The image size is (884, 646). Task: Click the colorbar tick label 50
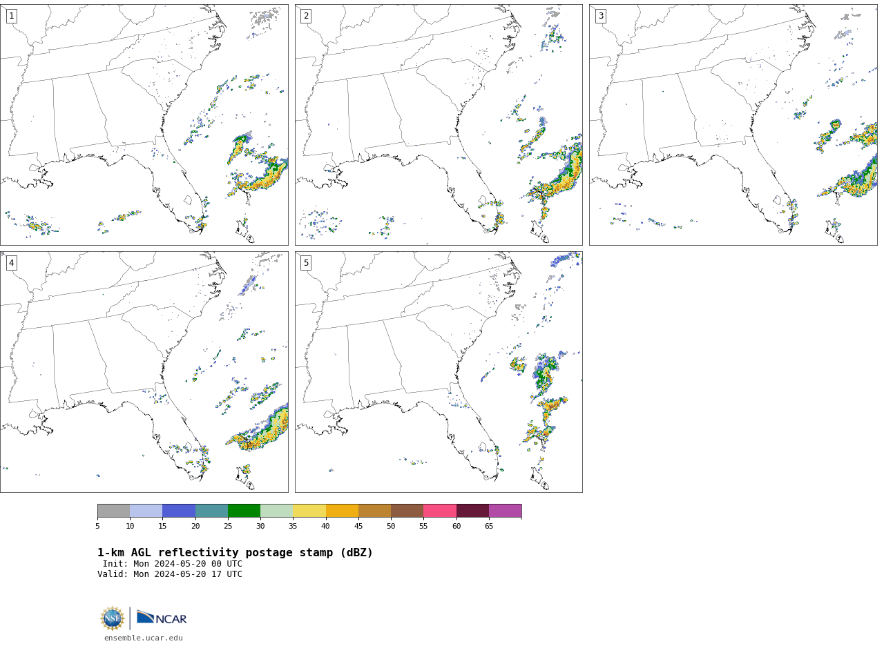coord(391,527)
